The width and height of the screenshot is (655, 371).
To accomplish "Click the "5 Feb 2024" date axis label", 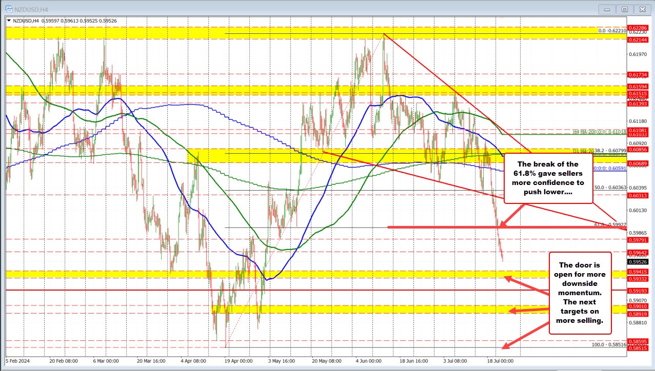I will pos(17,361).
